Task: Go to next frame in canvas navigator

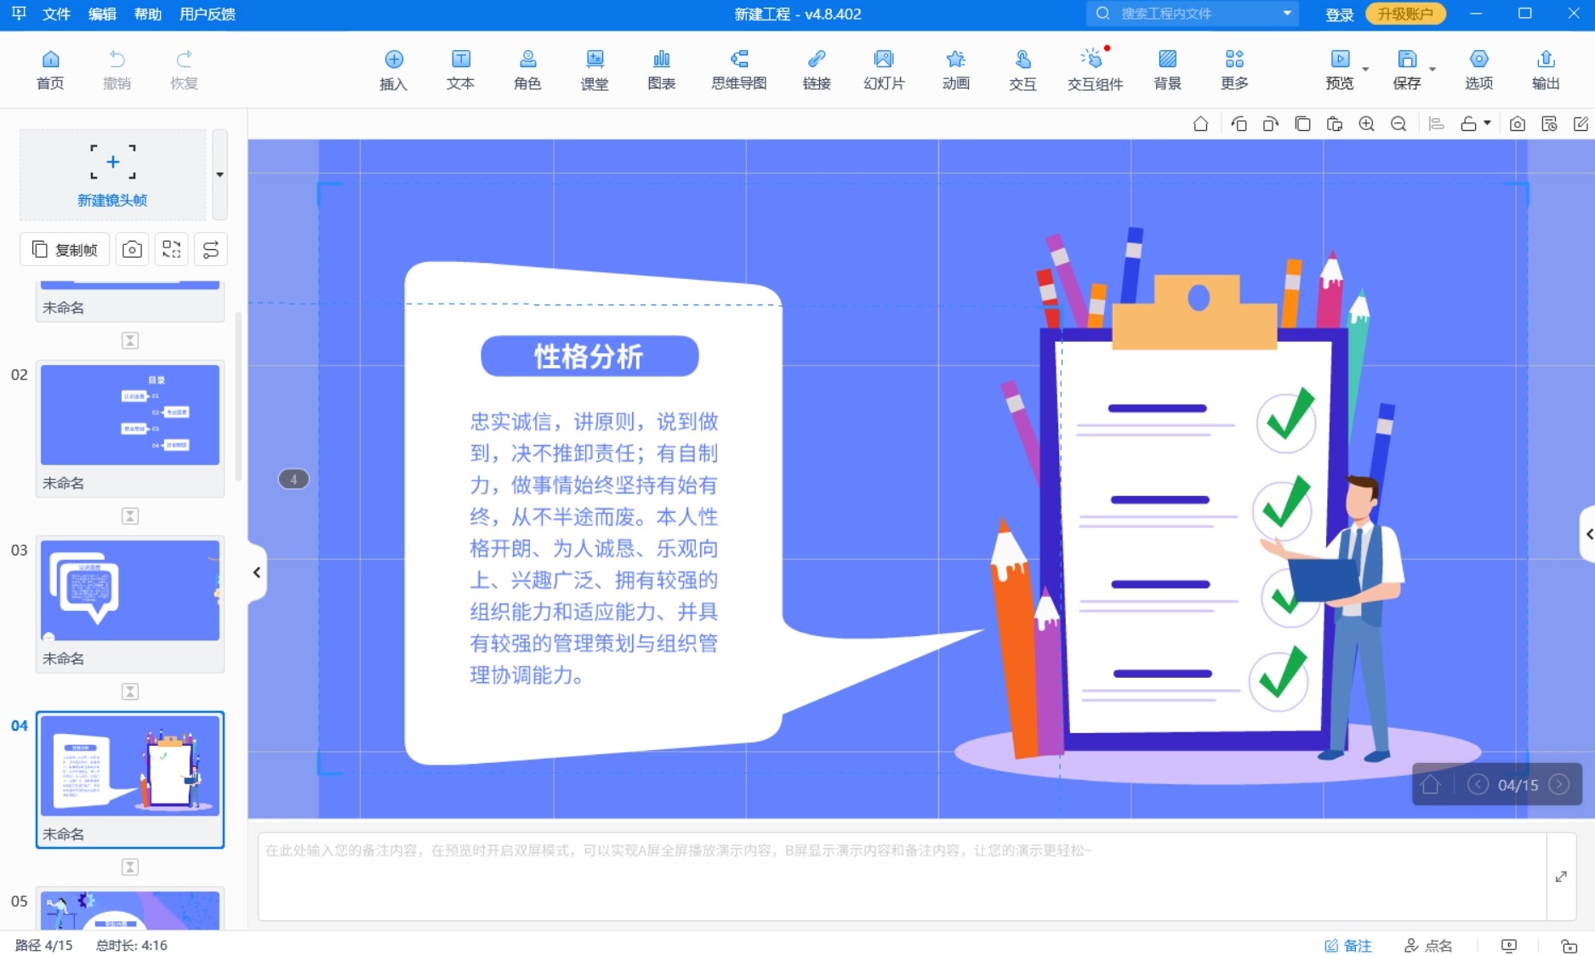Action: click(x=1559, y=784)
